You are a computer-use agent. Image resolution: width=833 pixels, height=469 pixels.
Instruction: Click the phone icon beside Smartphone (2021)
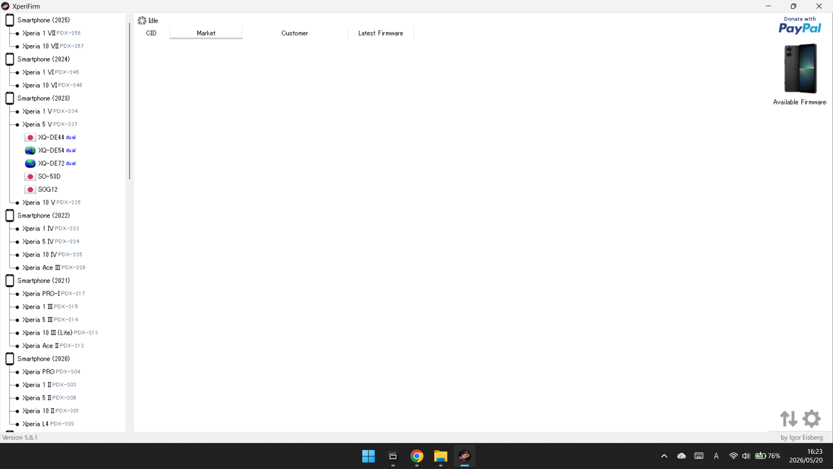(x=10, y=281)
